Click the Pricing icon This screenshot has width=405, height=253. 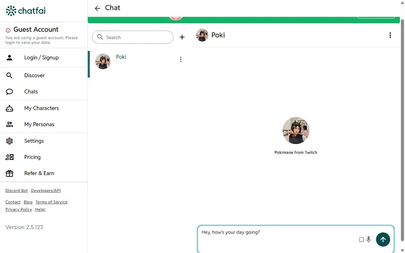(x=9, y=157)
